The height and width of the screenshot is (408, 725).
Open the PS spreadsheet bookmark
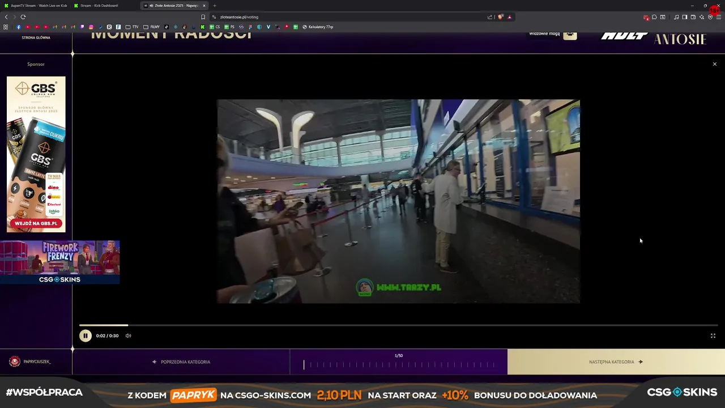(229, 27)
